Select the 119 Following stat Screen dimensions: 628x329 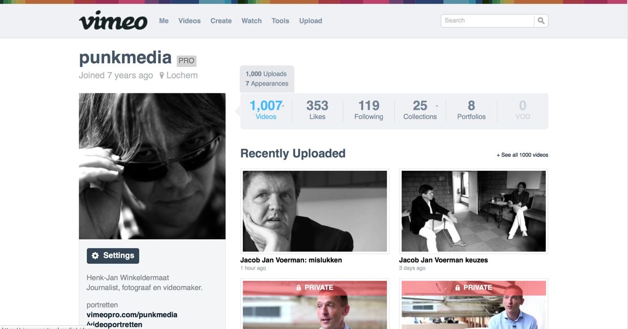pyautogui.click(x=368, y=111)
